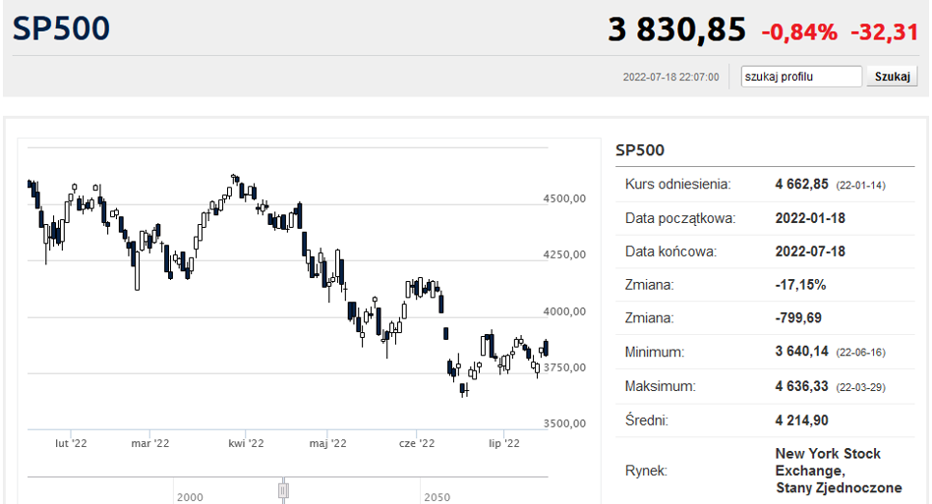Click the Data początkowa value 2022-01-18
932x504 pixels.
[x=810, y=218]
